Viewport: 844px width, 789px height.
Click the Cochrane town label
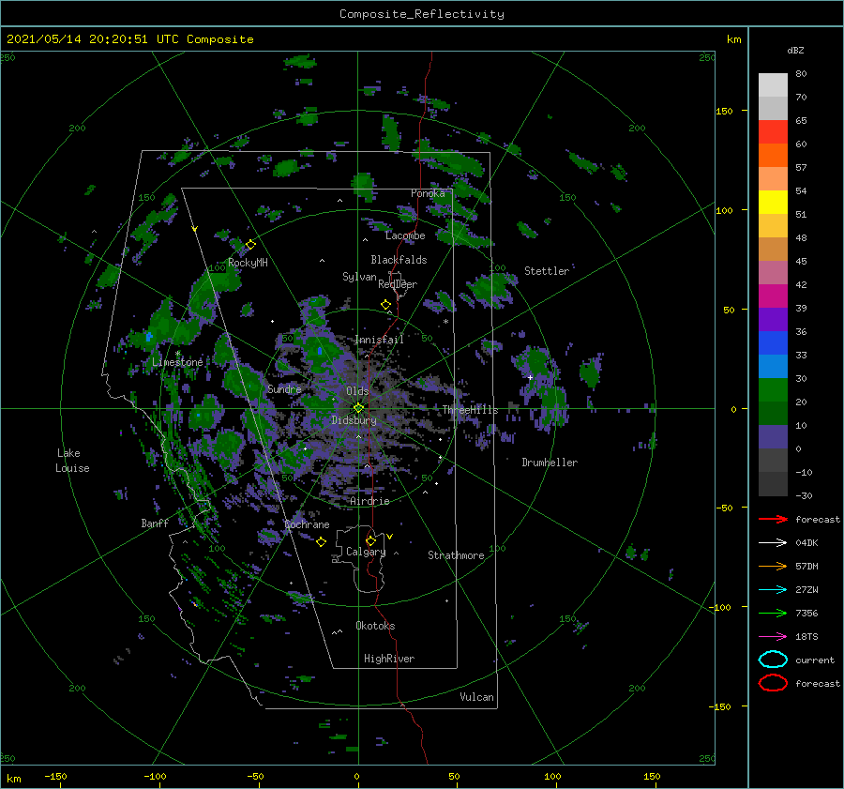tap(307, 524)
